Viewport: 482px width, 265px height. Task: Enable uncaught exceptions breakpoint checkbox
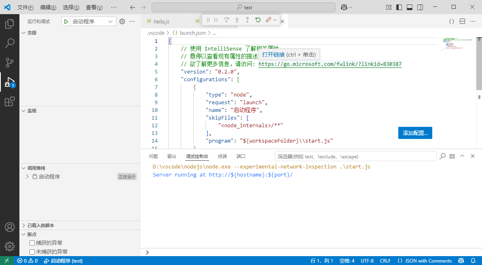point(32,252)
